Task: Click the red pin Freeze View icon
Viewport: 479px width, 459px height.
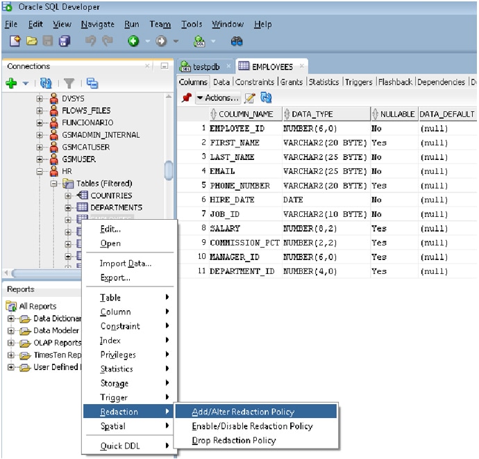Action: pos(186,98)
